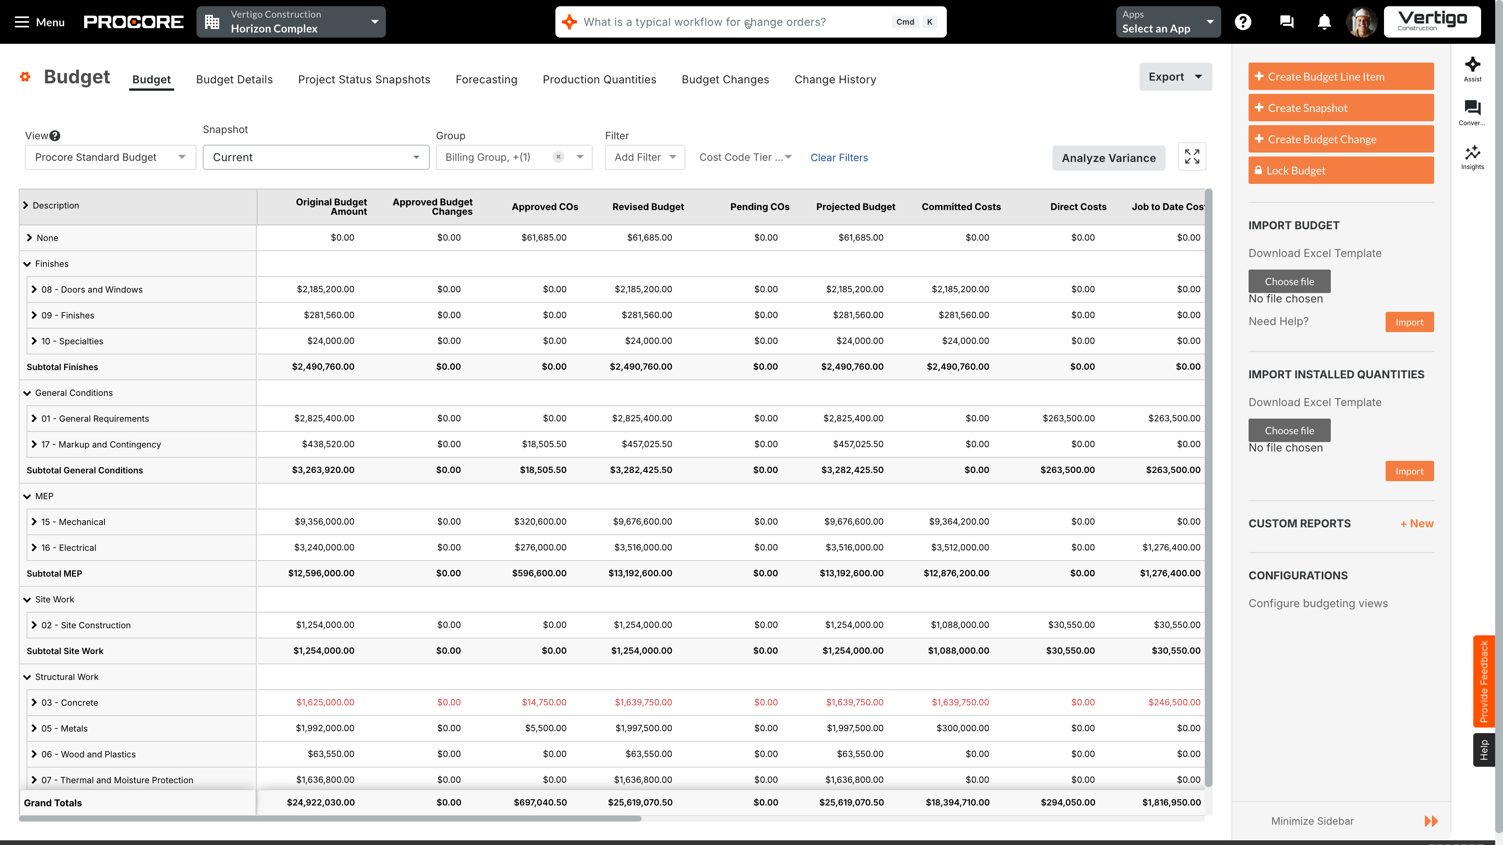The height and width of the screenshot is (845, 1503).
Task: Switch to the Change History tab
Action: pyautogui.click(x=835, y=79)
